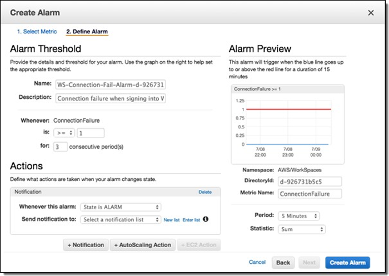Edit the consecutive periods field
Image resolution: width=389 pixels, height=276 pixels.
click(x=61, y=147)
